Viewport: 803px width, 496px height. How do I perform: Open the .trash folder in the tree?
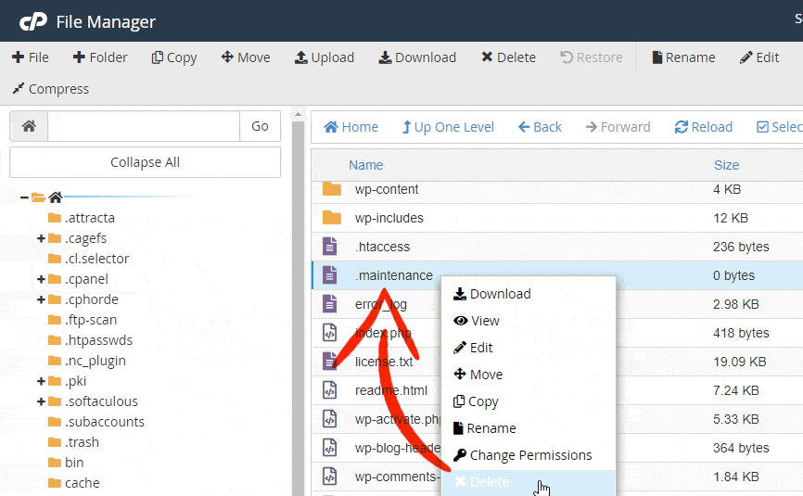click(x=82, y=442)
